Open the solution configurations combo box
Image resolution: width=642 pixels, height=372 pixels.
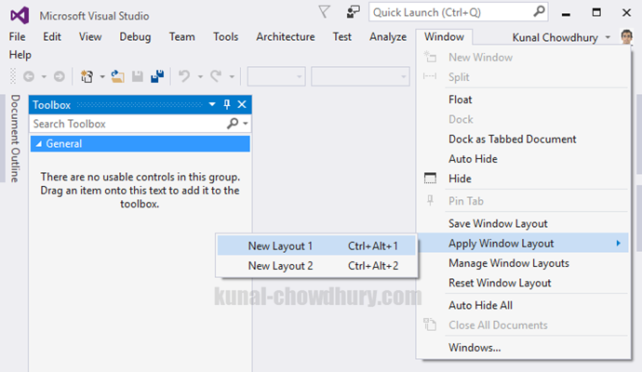point(276,76)
